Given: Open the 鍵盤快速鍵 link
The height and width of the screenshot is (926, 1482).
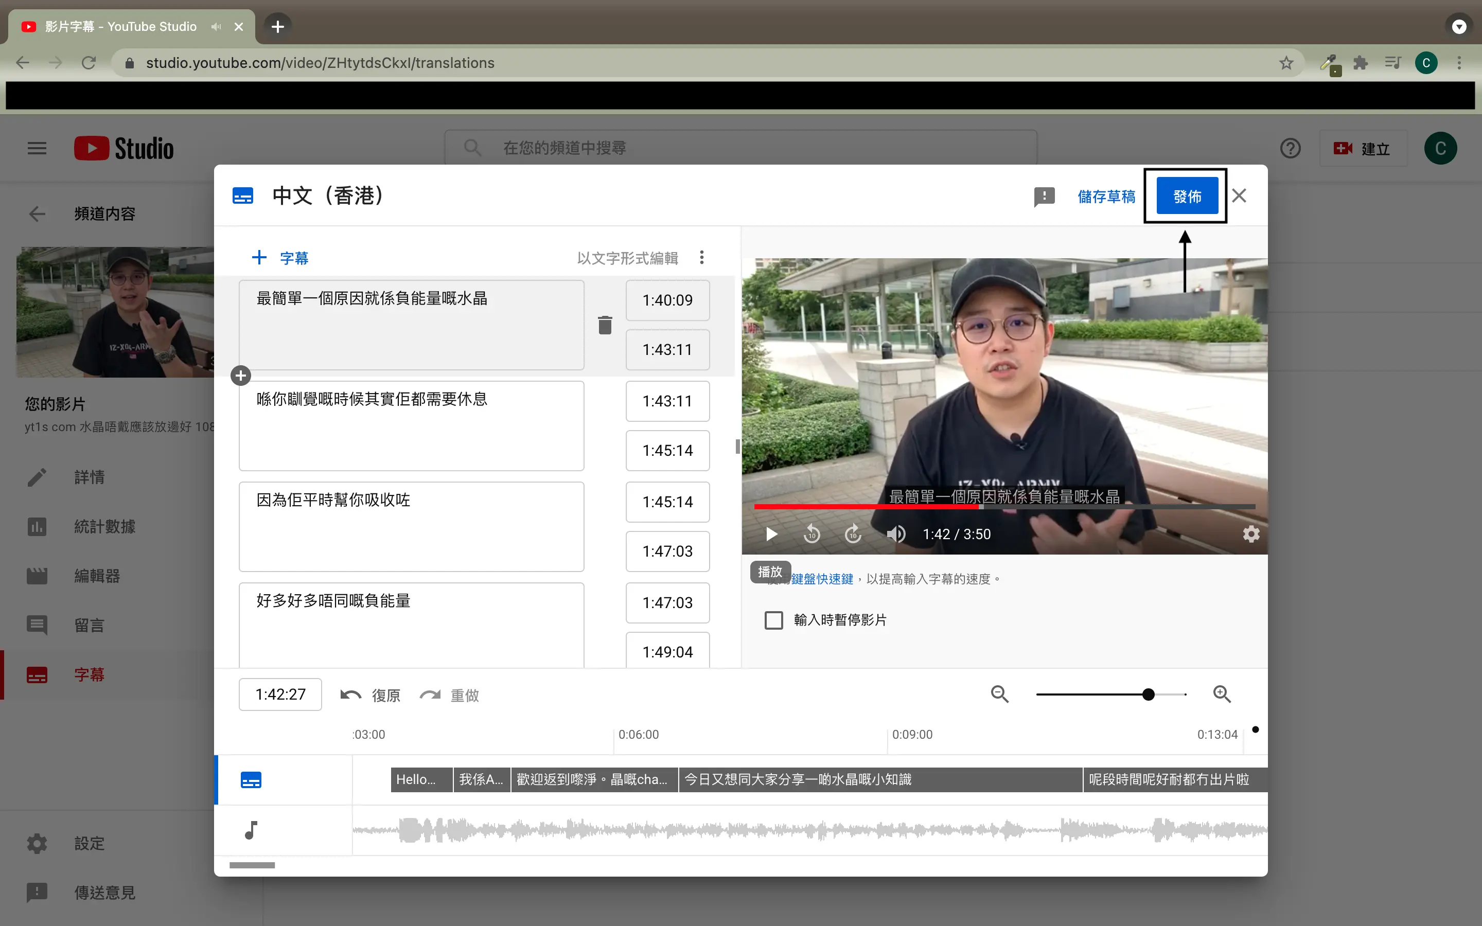Looking at the screenshot, I should click(x=822, y=579).
